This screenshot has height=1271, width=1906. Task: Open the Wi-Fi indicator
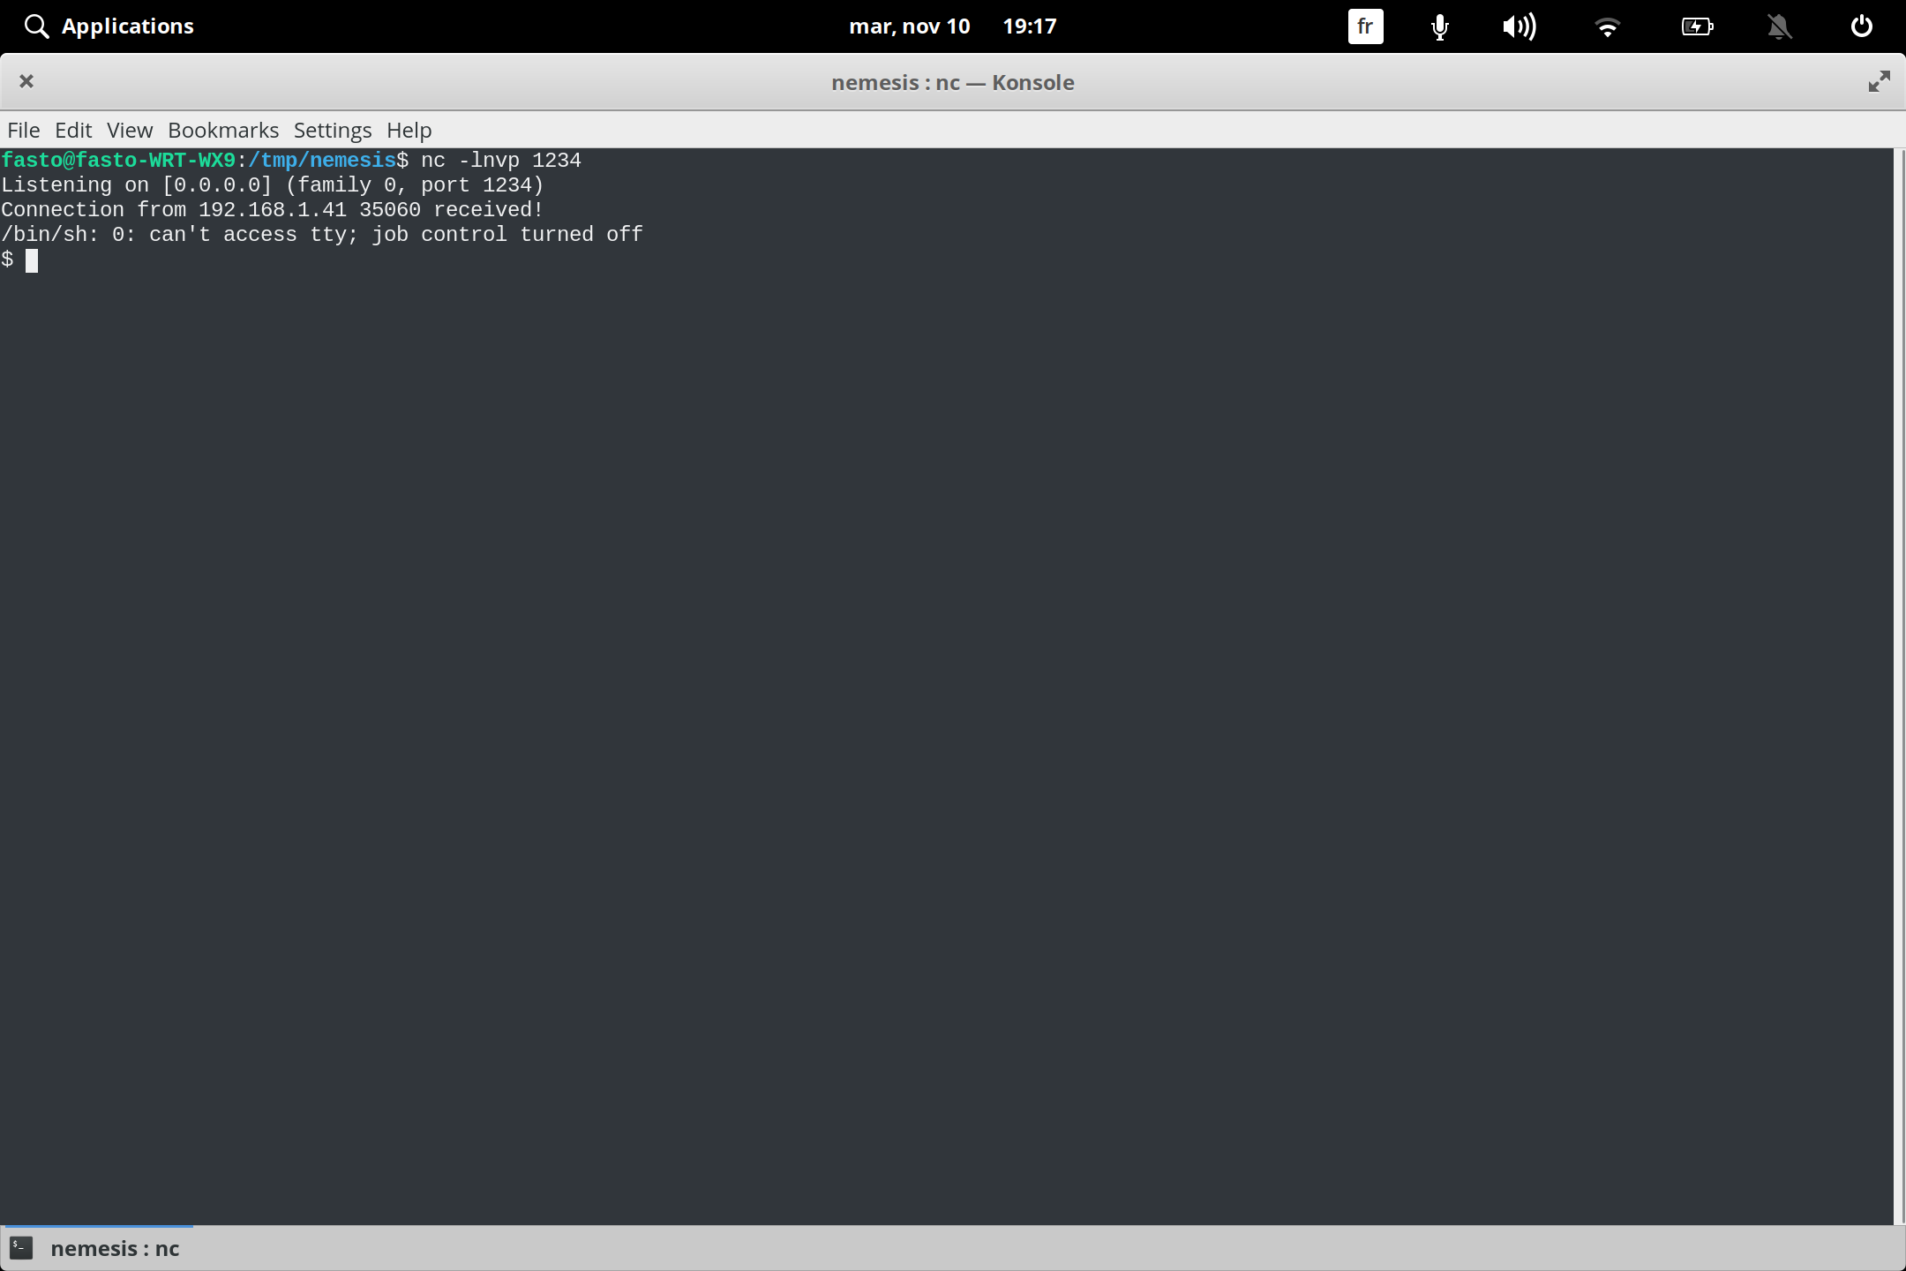[x=1608, y=26]
